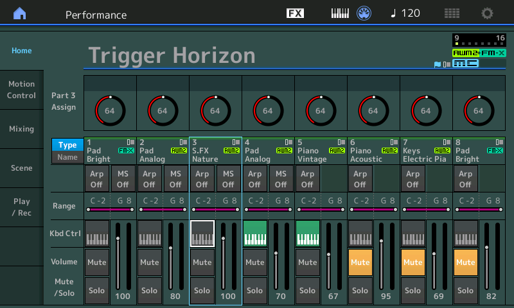Open the keyboard/MIDI settings icon
Screen dimensions: 514x308
[x=339, y=13]
